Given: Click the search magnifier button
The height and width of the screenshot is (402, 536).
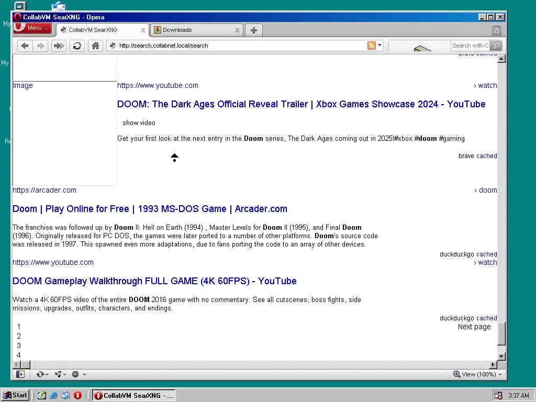Looking at the screenshot, I should click(x=496, y=46).
